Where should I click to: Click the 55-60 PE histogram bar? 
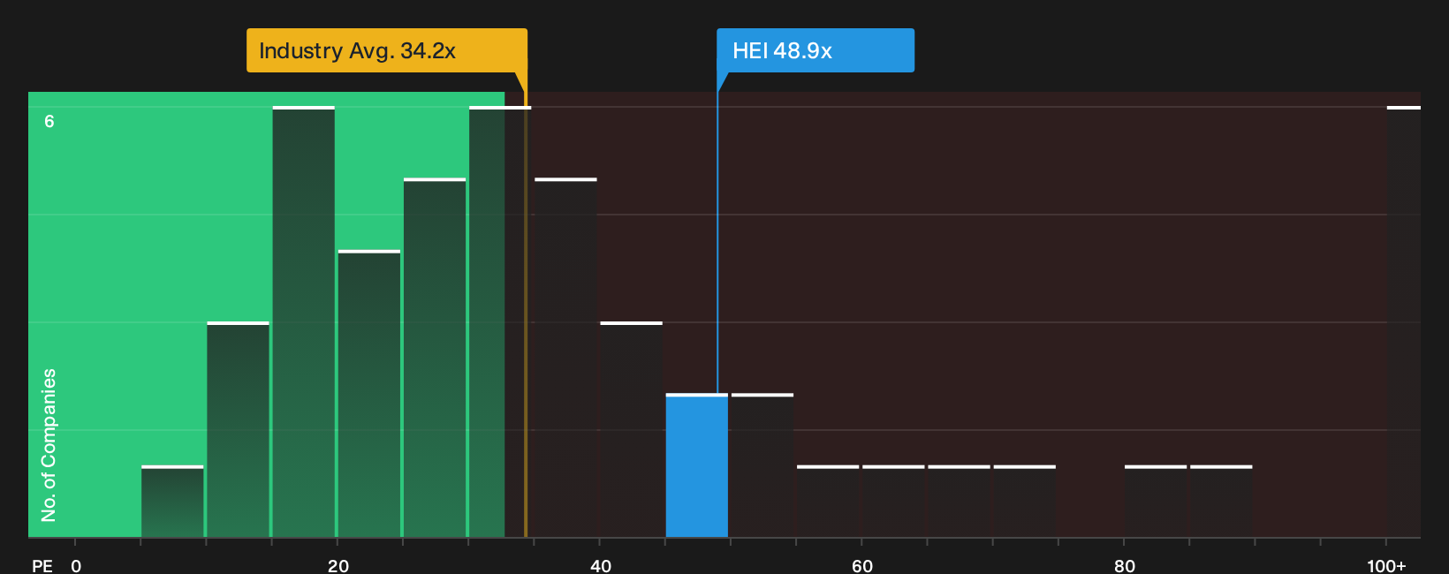click(828, 502)
